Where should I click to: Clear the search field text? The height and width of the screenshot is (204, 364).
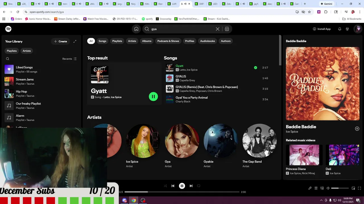coord(218,29)
